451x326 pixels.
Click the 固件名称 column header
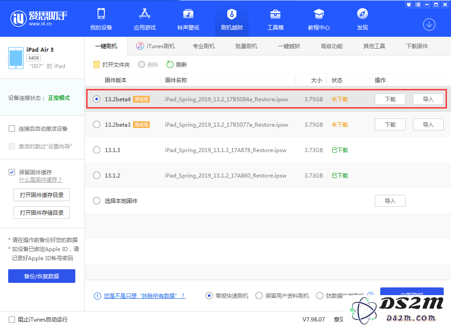176,80
